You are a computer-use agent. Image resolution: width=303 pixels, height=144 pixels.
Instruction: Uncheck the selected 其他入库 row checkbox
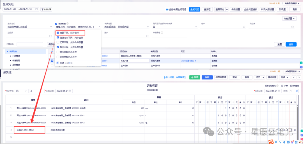pos(52,61)
